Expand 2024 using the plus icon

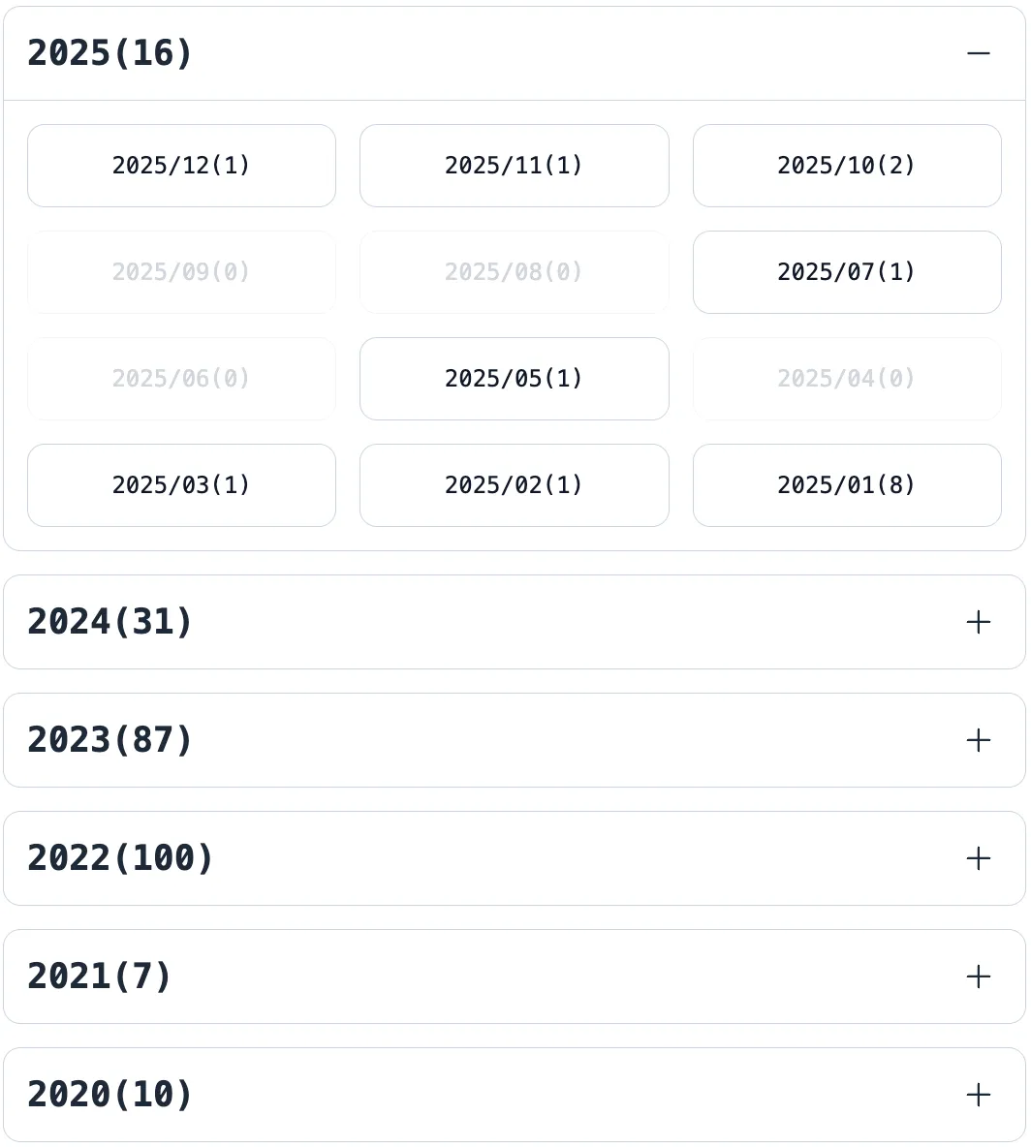tap(978, 622)
